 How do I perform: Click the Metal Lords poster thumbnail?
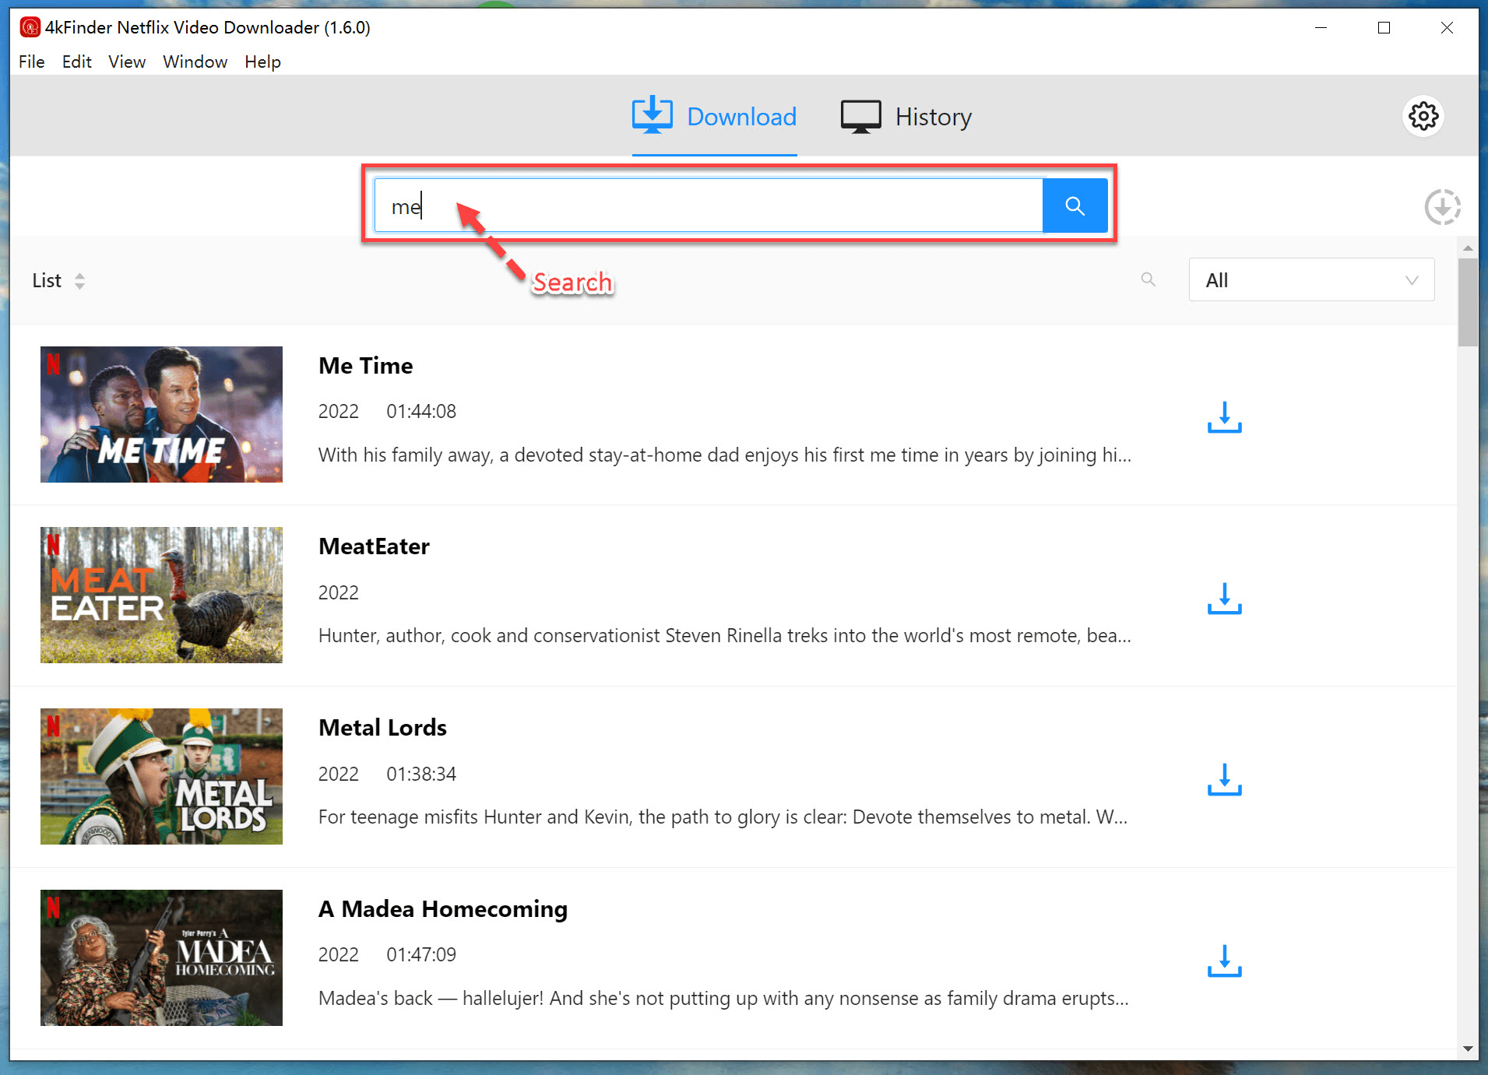coord(161,776)
